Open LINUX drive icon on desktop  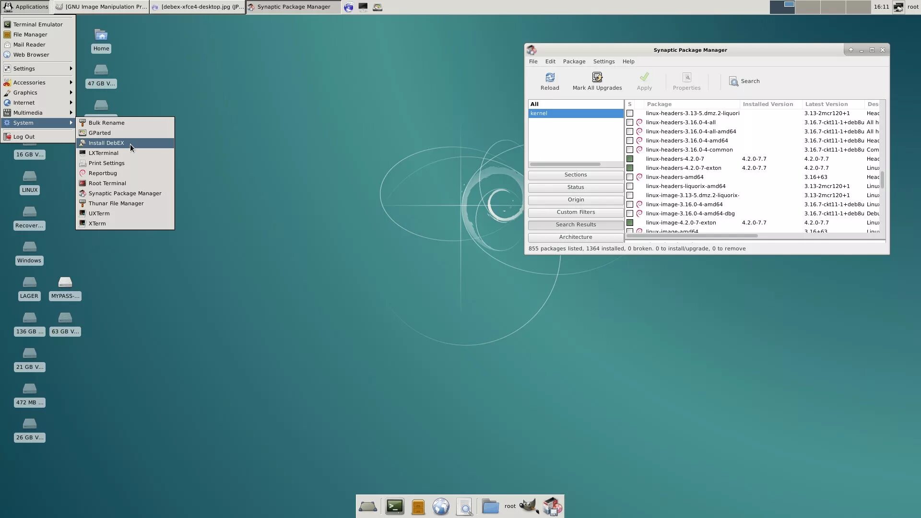(29, 177)
